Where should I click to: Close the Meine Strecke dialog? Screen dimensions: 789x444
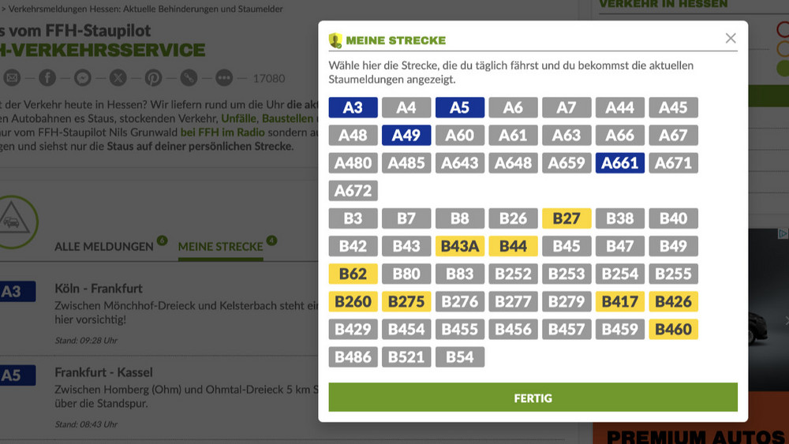pos(731,39)
